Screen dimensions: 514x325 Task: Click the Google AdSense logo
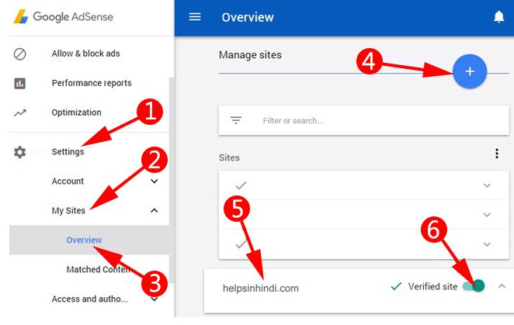tap(63, 17)
